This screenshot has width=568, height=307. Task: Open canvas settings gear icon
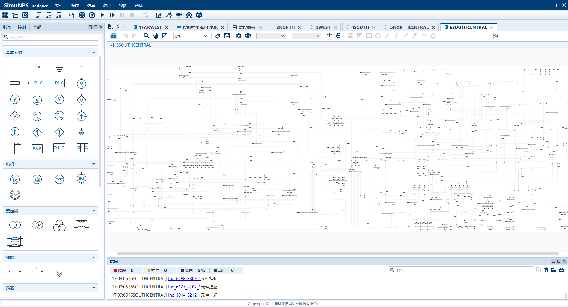[239, 36]
